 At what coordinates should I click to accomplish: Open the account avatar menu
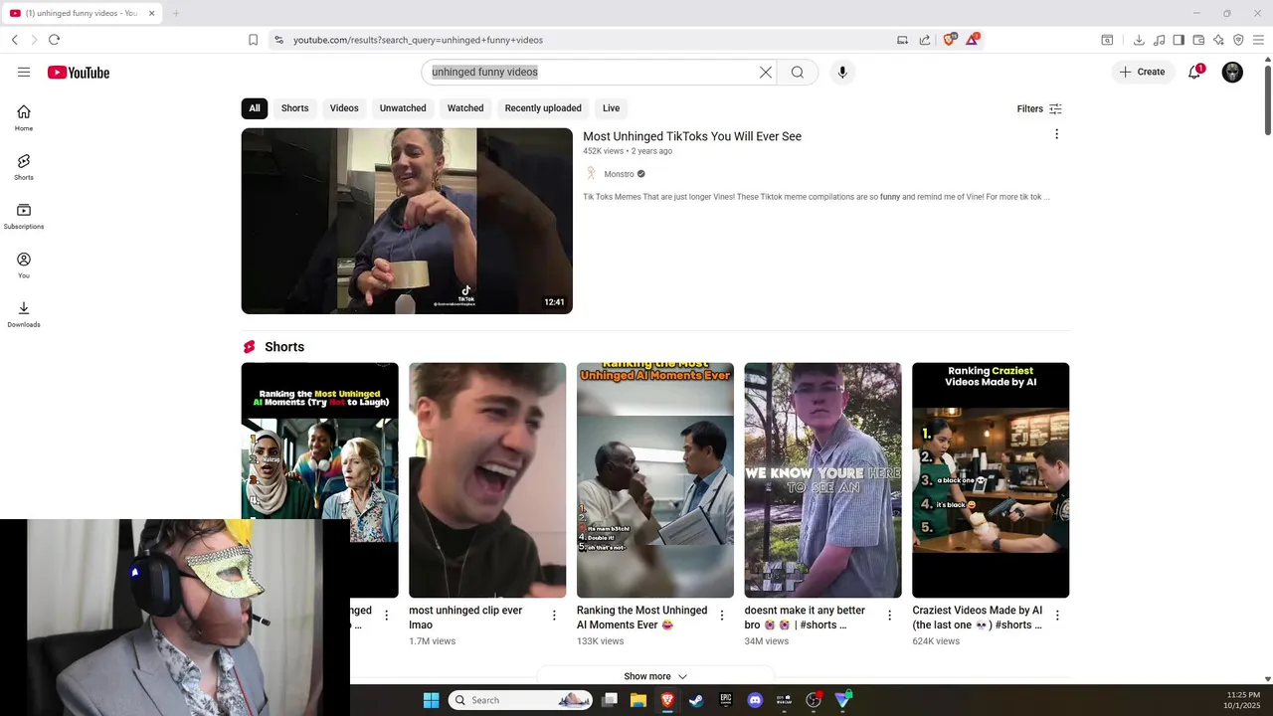(x=1232, y=72)
